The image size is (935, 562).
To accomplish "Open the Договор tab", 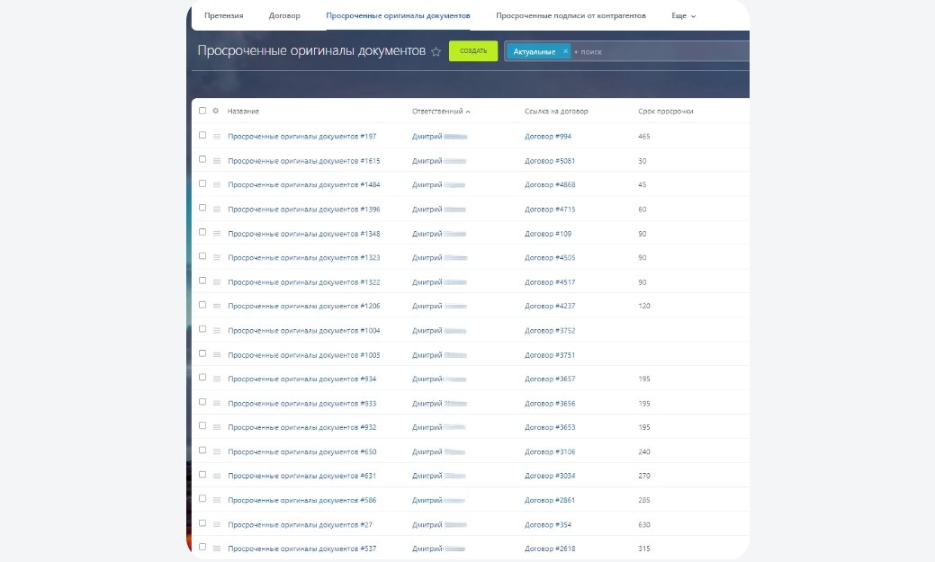I will pyautogui.click(x=284, y=15).
